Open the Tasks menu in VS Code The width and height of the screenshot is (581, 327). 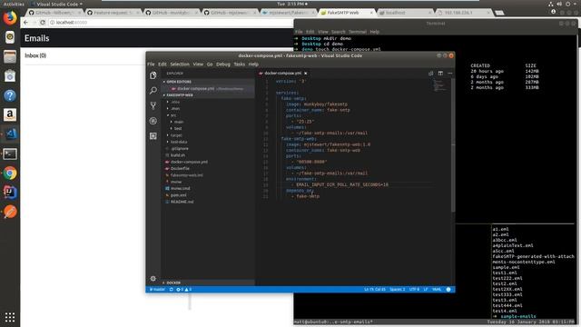pyautogui.click(x=239, y=64)
